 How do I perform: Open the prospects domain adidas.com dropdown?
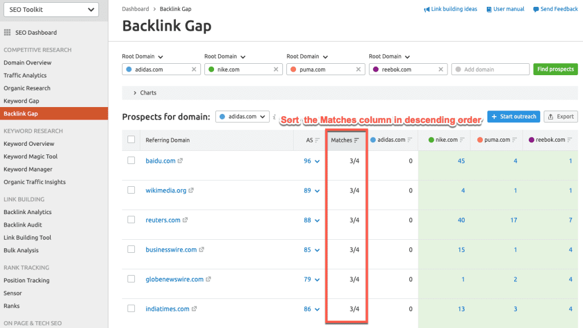click(x=242, y=117)
